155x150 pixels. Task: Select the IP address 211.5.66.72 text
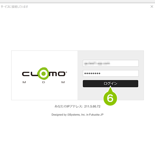click(x=92, y=106)
